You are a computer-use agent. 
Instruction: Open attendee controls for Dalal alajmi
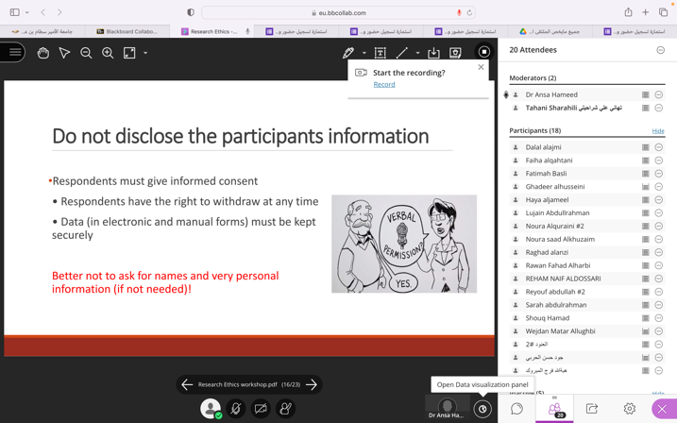(658, 147)
